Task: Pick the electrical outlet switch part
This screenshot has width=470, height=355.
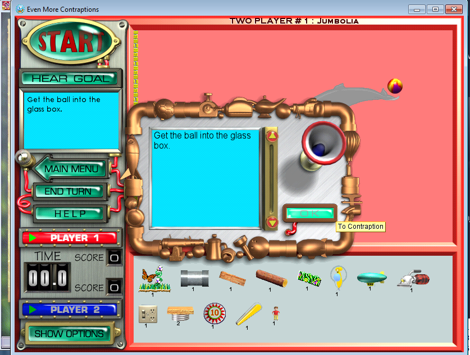Action: [x=148, y=313]
